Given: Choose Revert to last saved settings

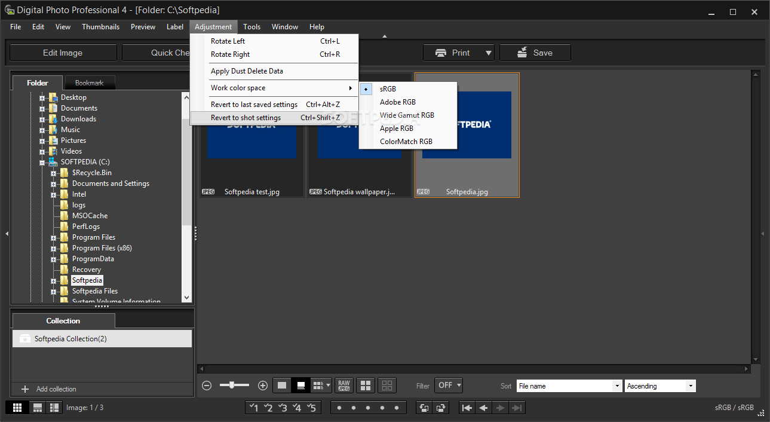Looking at the screenshot, I should click(x=274, y=105).
